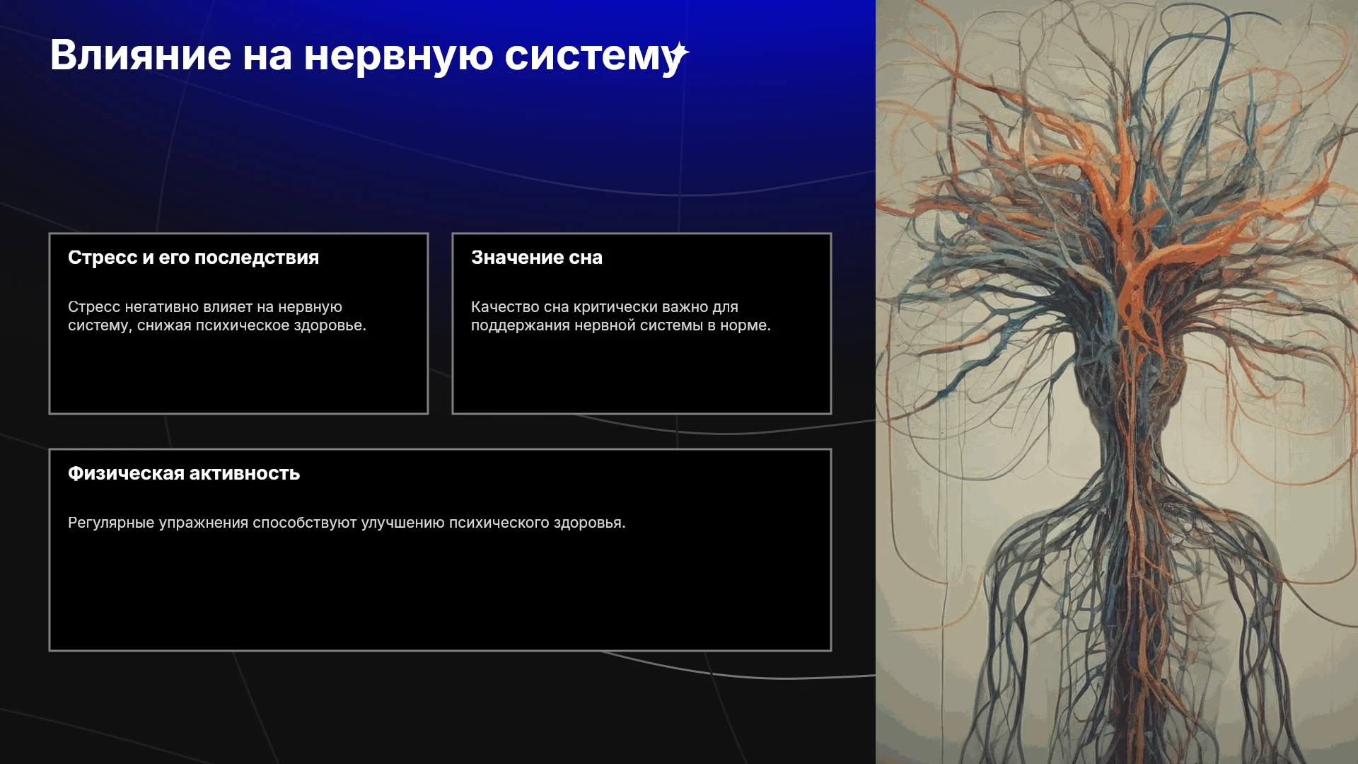Select the 'Физическая активность' heading

(x=184, y=473)
